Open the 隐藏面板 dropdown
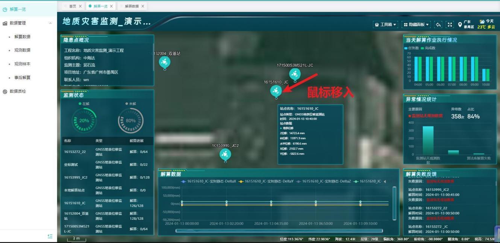The image size is (500, 243). [416, 24]
